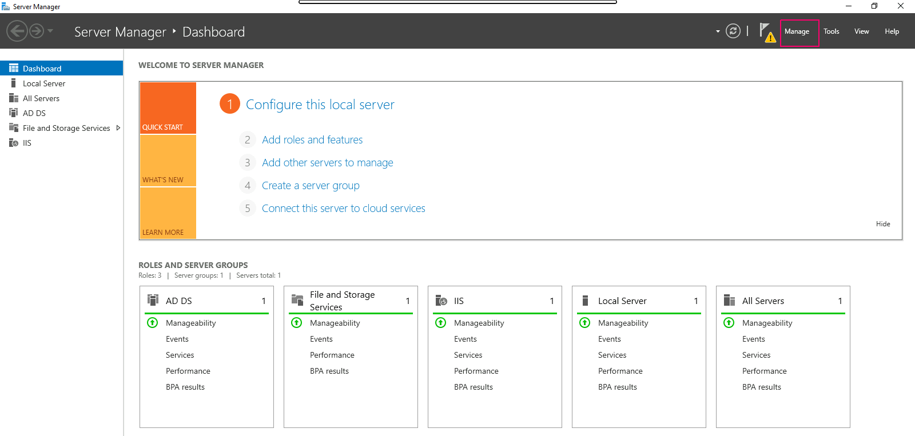Click the back navigation arrow
This screenshot has height=436, width=915.
click(x=17, y=31)
